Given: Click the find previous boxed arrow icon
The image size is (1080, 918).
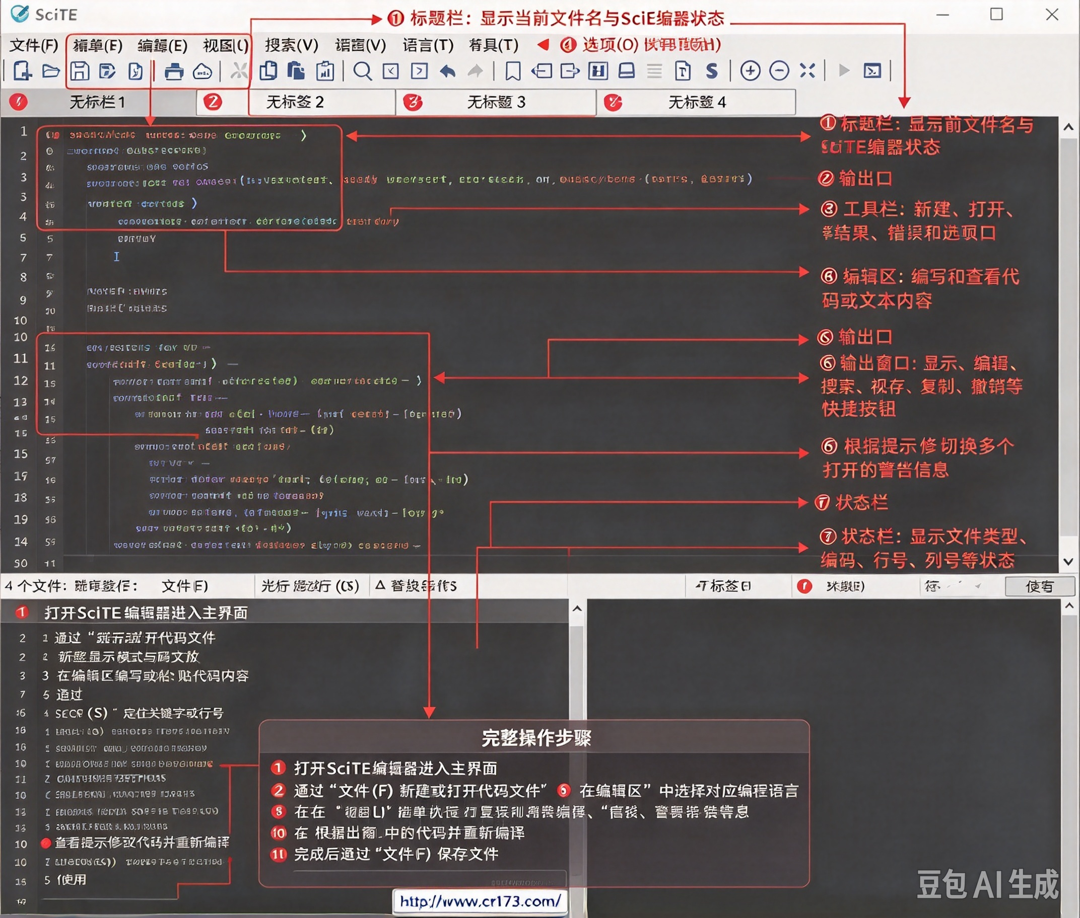Looking at the screenshot, I should point(390,71).
